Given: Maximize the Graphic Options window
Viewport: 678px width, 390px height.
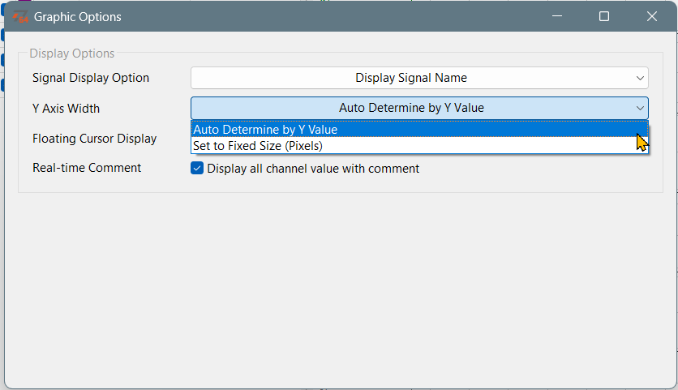Looking at the screenshot, I should [604, 16].
